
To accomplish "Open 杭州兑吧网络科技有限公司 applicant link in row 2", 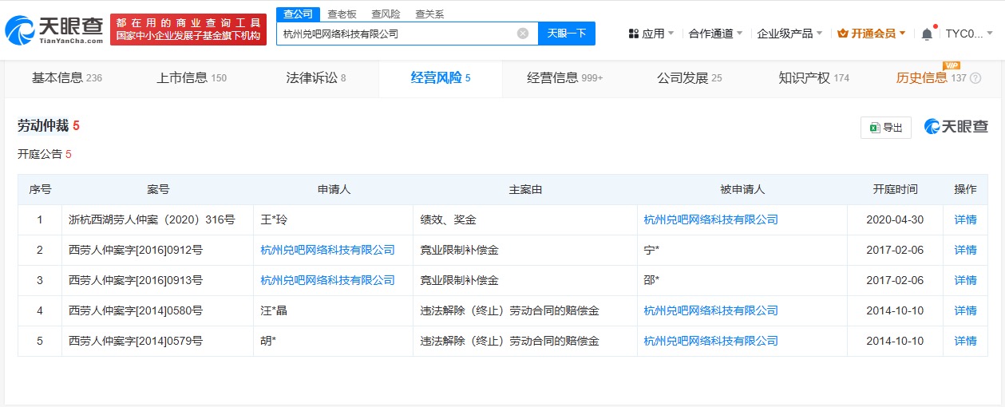I will (327, 250).
